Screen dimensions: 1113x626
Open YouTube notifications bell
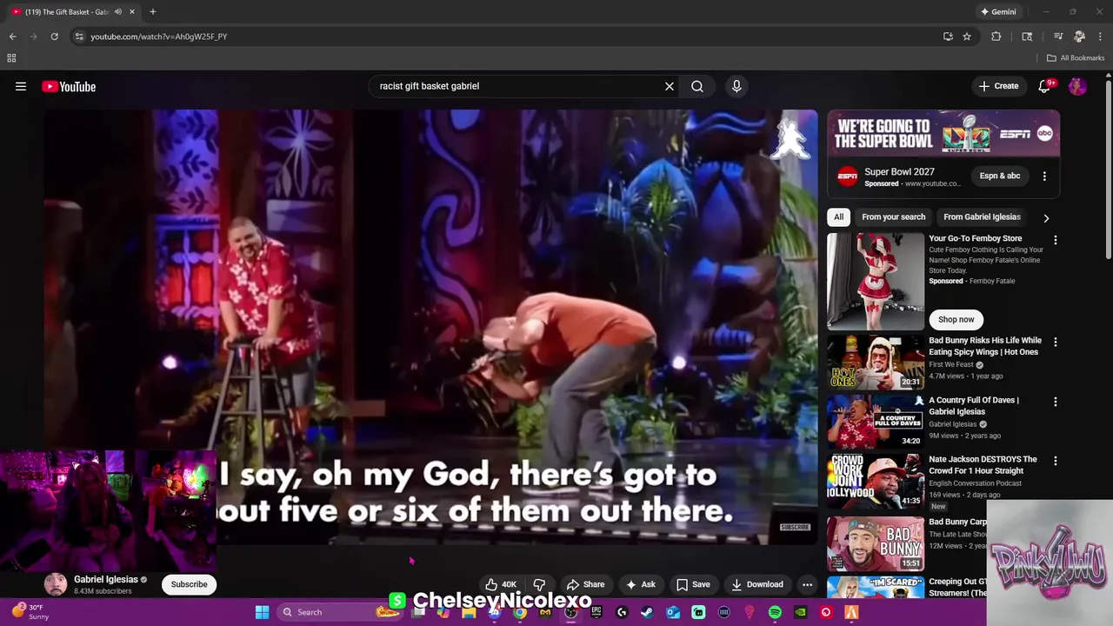point(1045,86)
